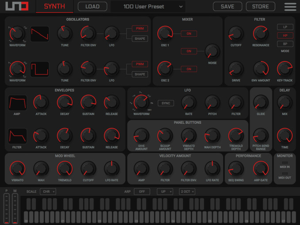Image resolution: width=300 pixels, height=225 pixels.
Task: Switch to the SYNTH tab
Action: (54, 7)
